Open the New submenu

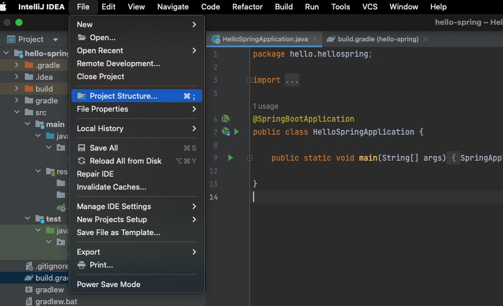[x=137, y=24]
